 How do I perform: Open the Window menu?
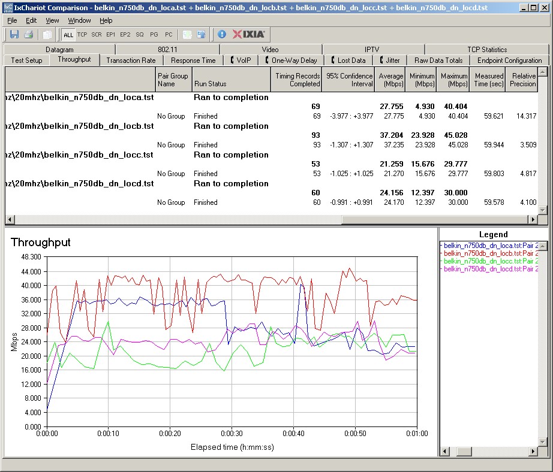coord(79,20)
